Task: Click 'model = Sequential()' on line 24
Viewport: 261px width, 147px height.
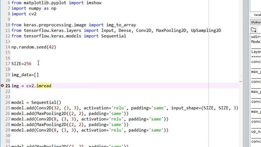Action: coord(36,102)
